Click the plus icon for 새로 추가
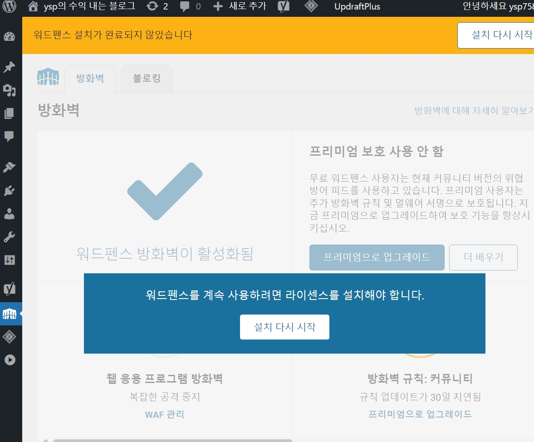The image size is (534, 442). [x=218, y=6]
